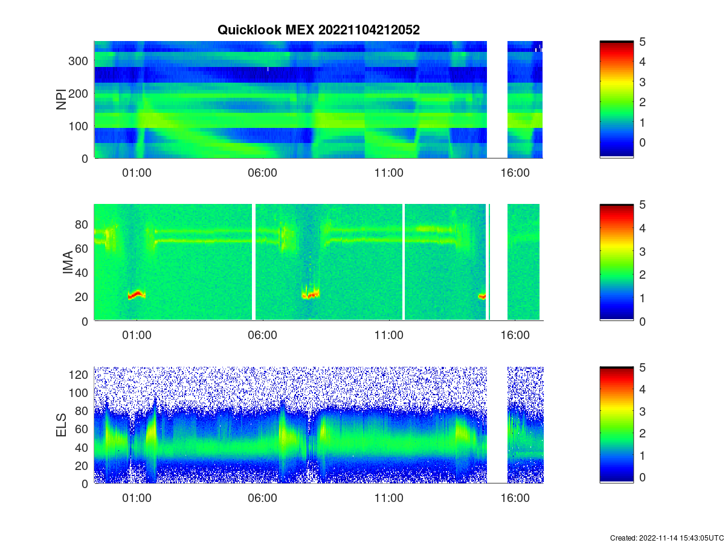Click the 5 label on the ELS colorbar
The image size is (725, 543).
pos(643,367)
